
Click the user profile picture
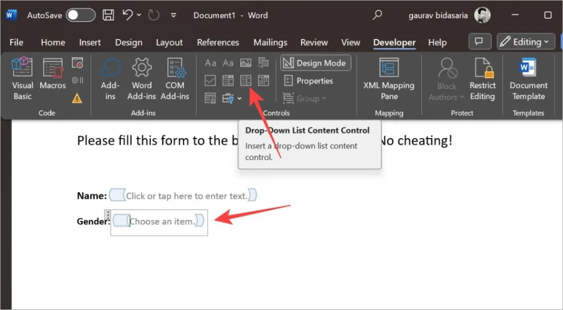[x=482, y=15]
